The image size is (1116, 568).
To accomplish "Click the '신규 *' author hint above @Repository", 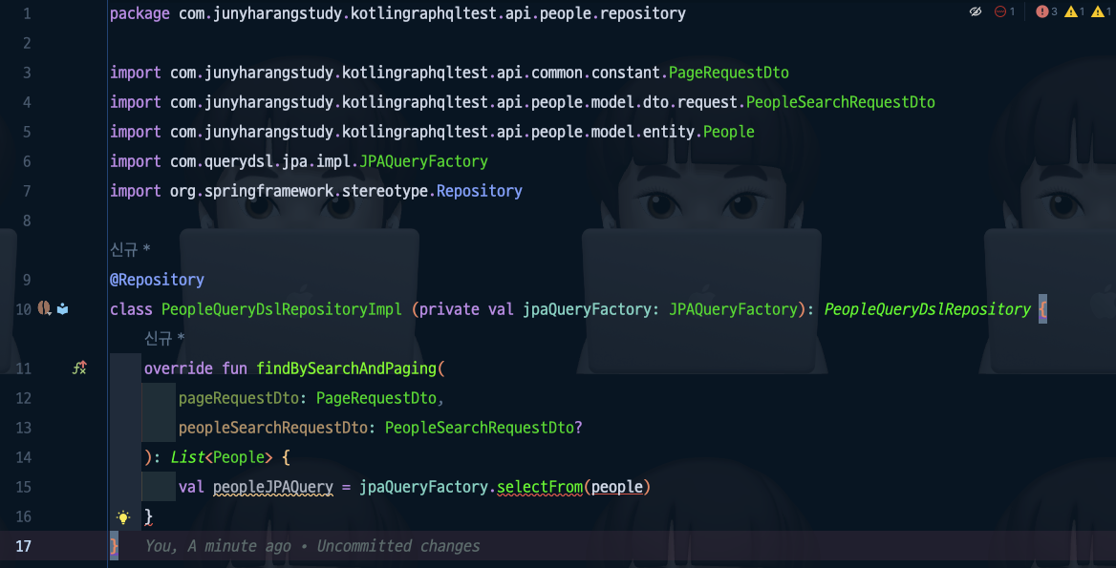I will pos(130,249).
